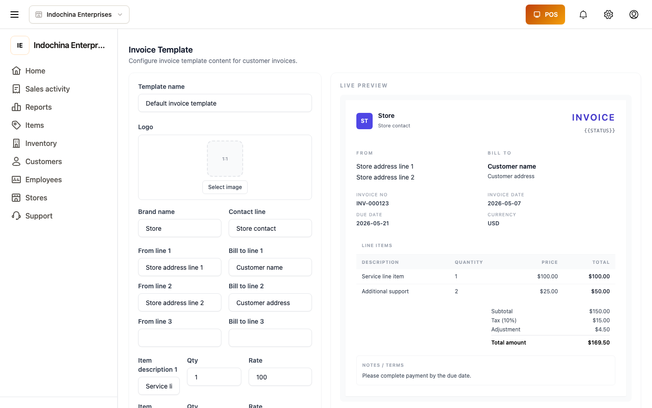
Task: Focus the empty Bill to line 3 field
Action: point(270,338)
